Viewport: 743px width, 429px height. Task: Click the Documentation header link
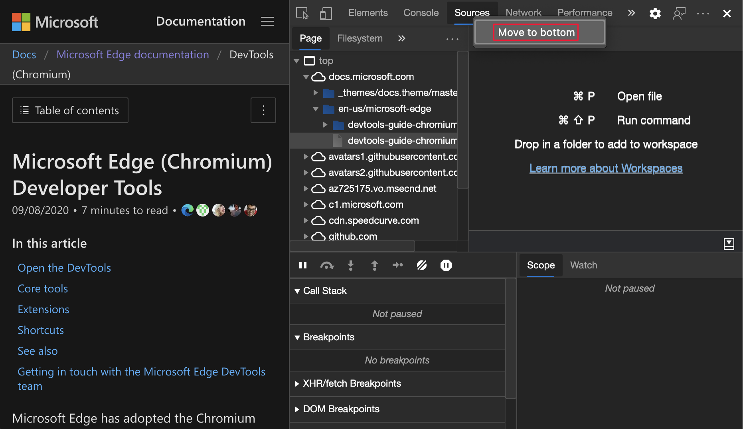click(201, 21)
